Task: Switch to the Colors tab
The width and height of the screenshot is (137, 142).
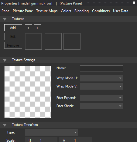Action: click(x=66, y=11)
